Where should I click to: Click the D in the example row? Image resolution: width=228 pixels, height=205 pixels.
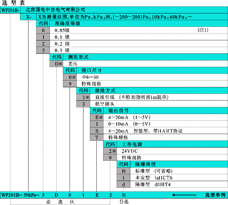pyautogui.click(x=56, y=195)
